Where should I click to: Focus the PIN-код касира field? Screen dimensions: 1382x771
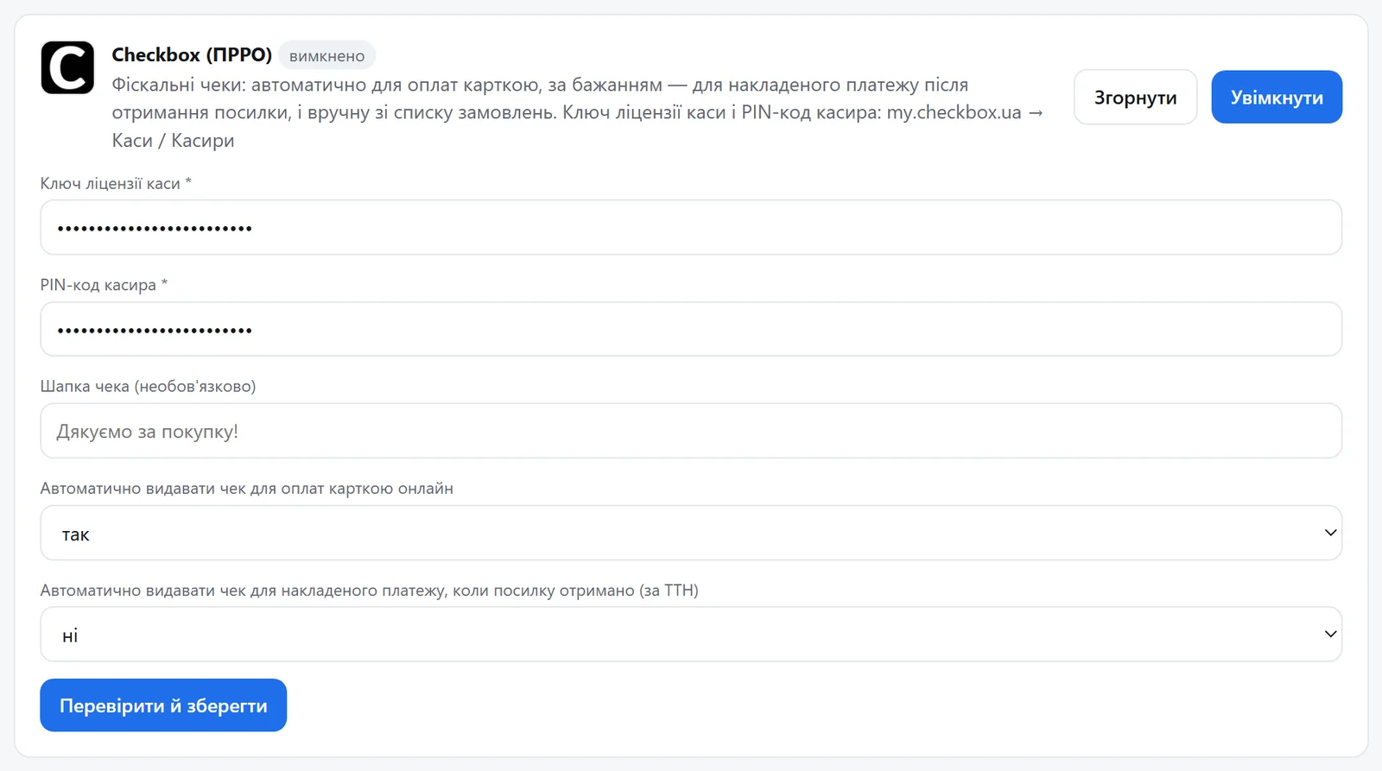pos(691,329)
